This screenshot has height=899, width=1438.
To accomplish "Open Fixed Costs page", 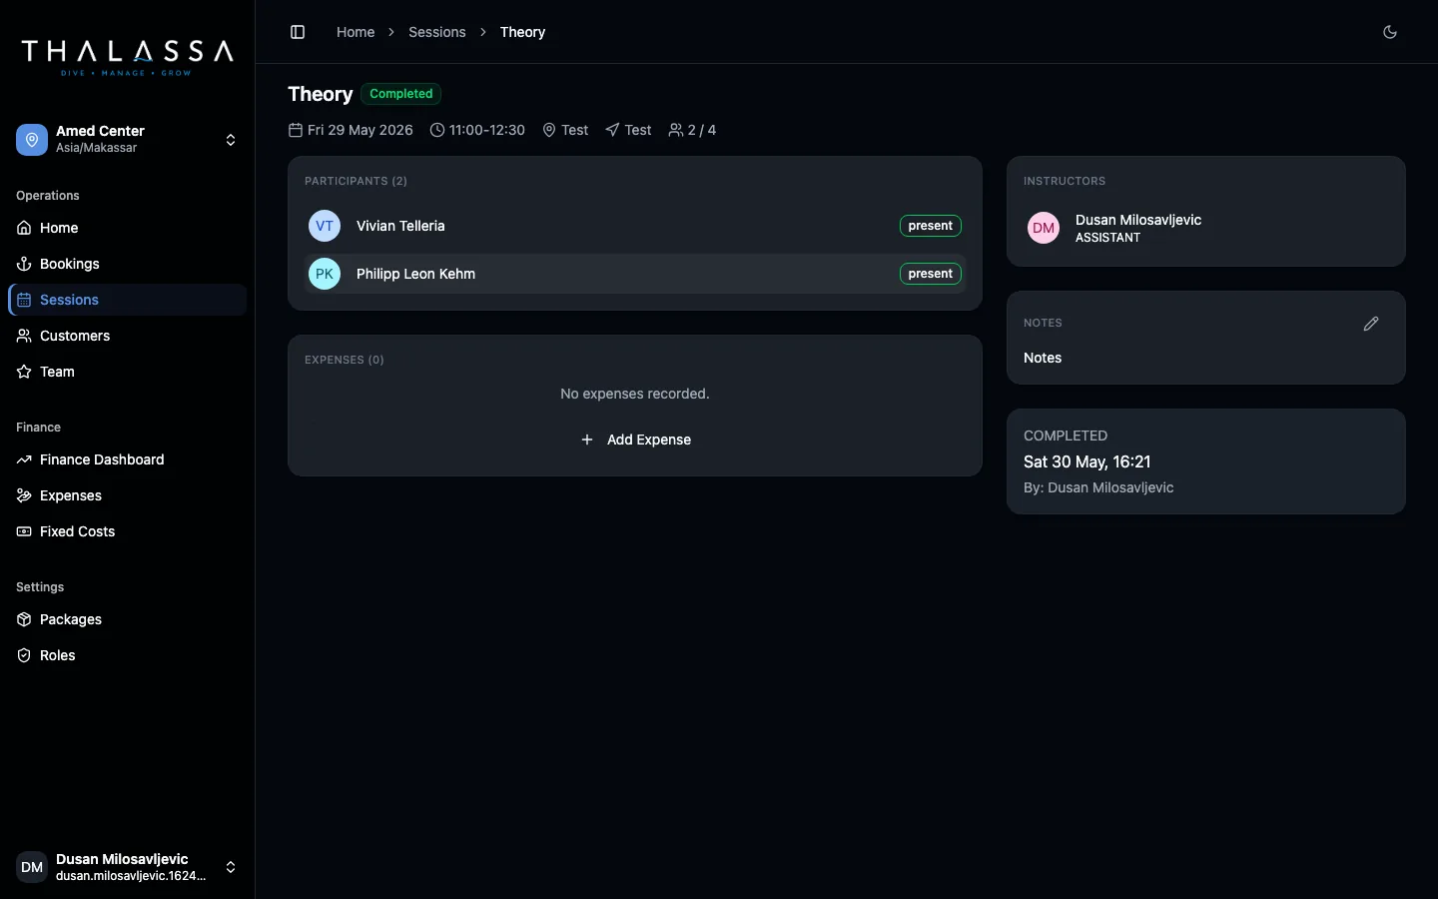I will [127, 531].
